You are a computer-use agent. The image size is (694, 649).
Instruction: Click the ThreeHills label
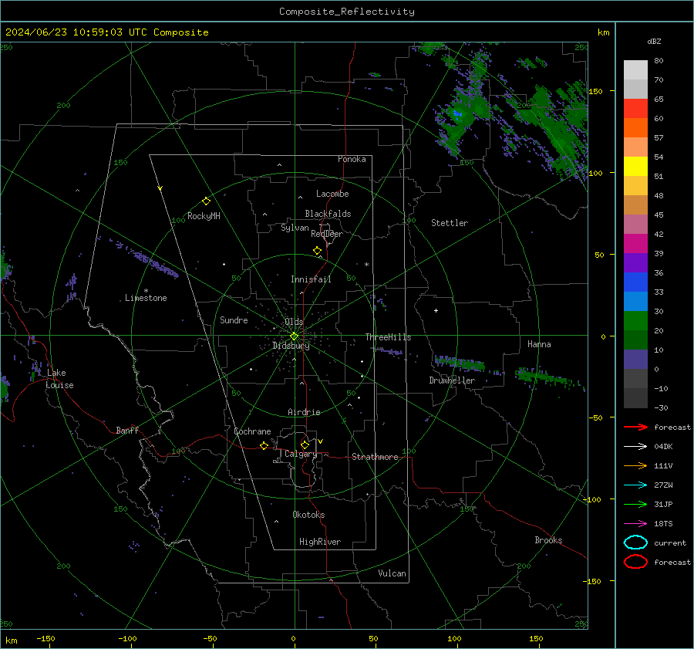(388, 337)
